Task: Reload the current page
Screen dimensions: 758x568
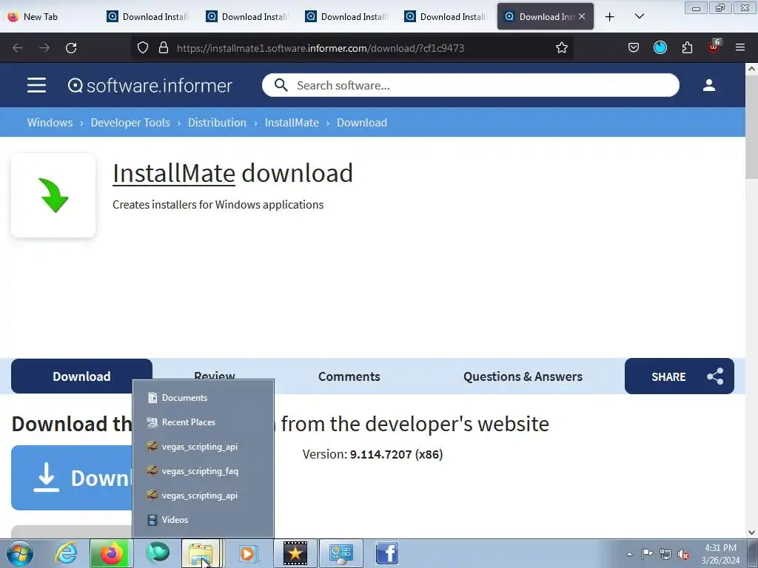Action: point(71,48)
